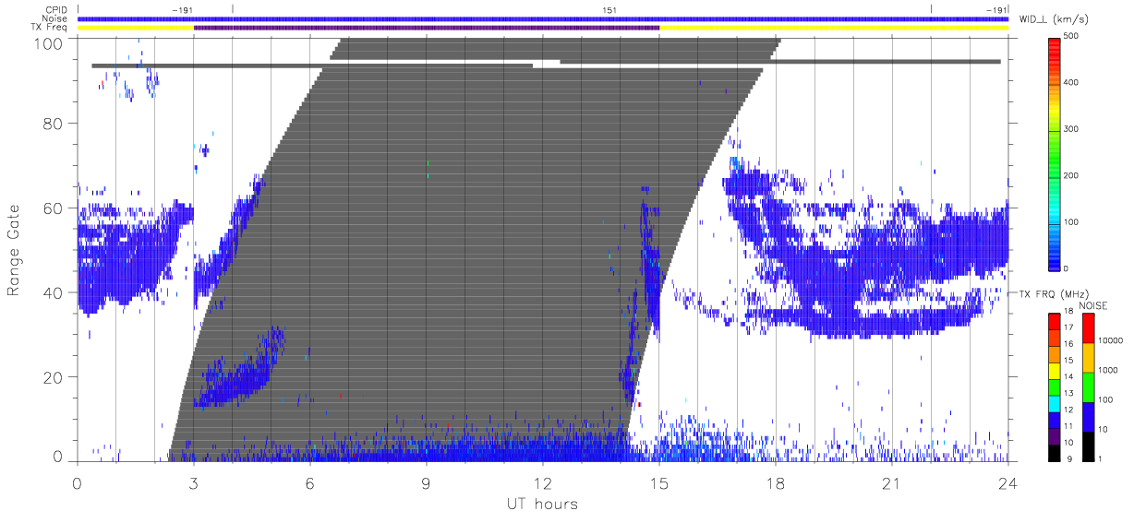This screenshot has height=523, width=1134.
Task: Pick the orange segment of NOISE legend
Action: [x=1088, y=357]
